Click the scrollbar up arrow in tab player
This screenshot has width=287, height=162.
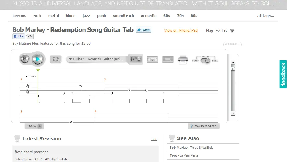pos(233,62)
